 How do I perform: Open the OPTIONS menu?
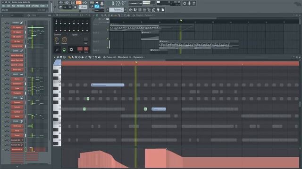point(35,6)
